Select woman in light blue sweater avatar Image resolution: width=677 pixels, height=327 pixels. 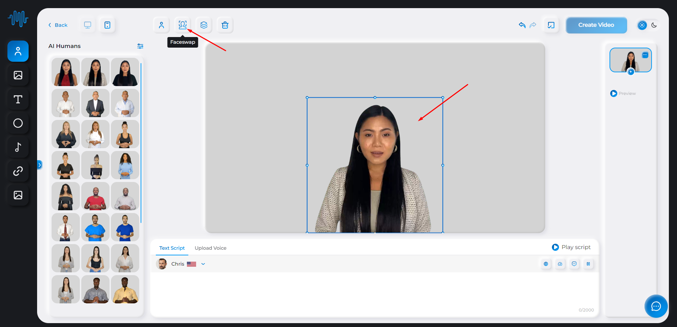click(x=125, y=165)
